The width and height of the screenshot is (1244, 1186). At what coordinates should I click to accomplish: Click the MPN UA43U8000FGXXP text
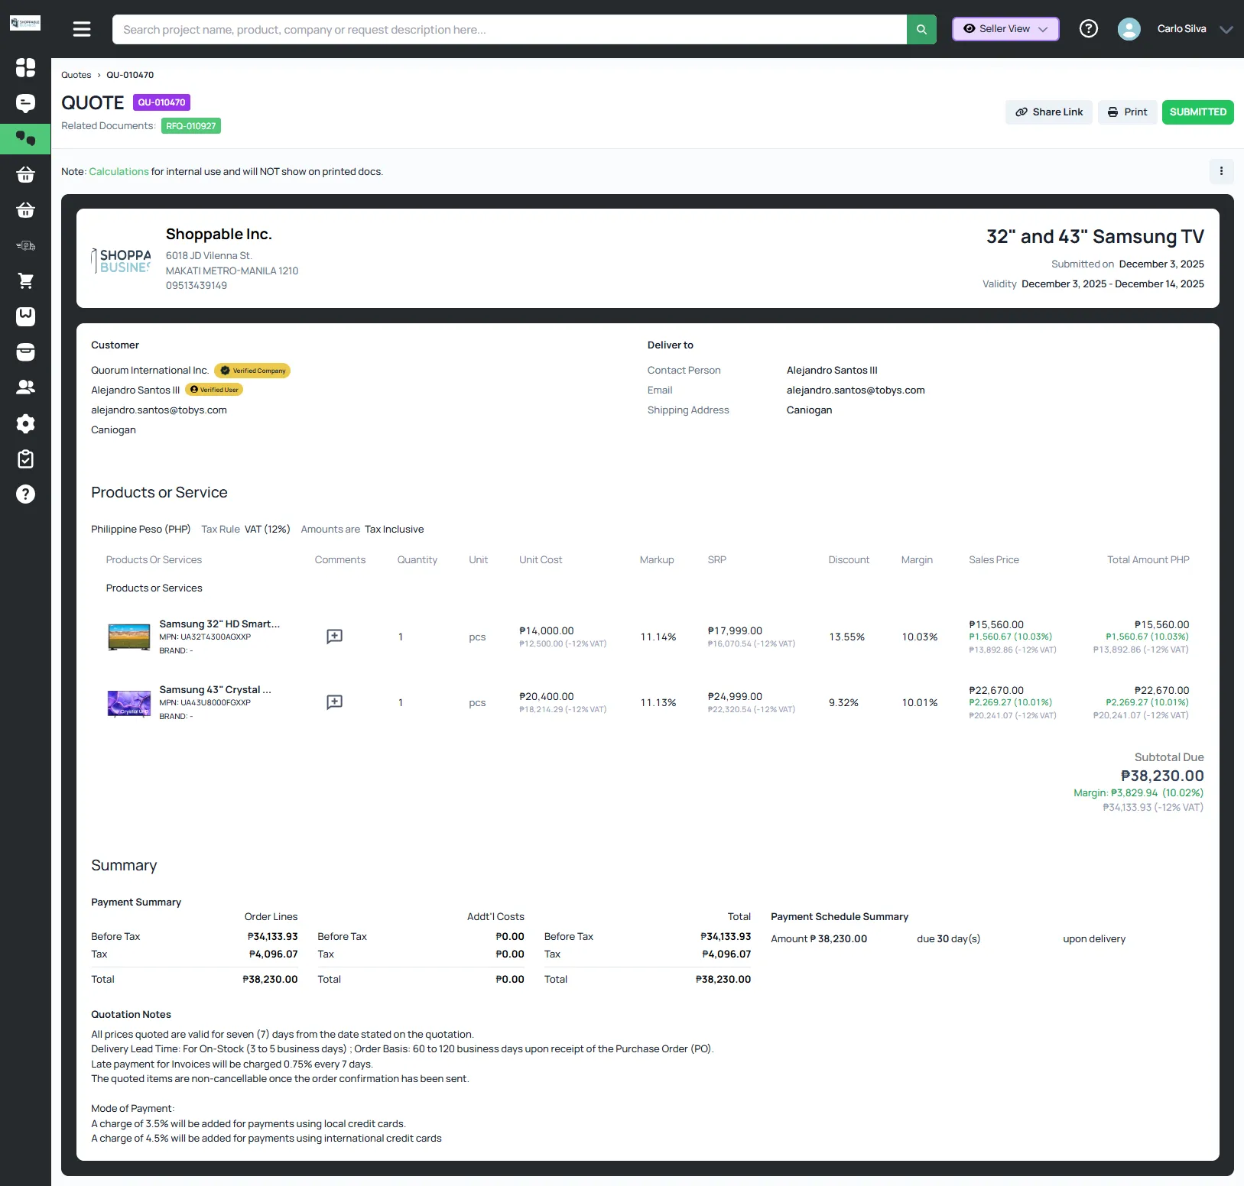205,702
